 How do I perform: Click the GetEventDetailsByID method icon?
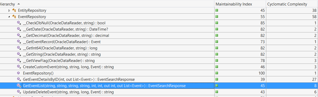click(19, 79)
